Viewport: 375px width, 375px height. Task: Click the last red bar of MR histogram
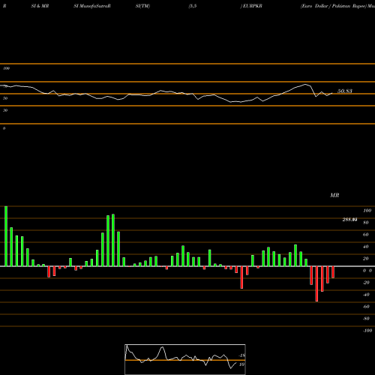(333, 272)
